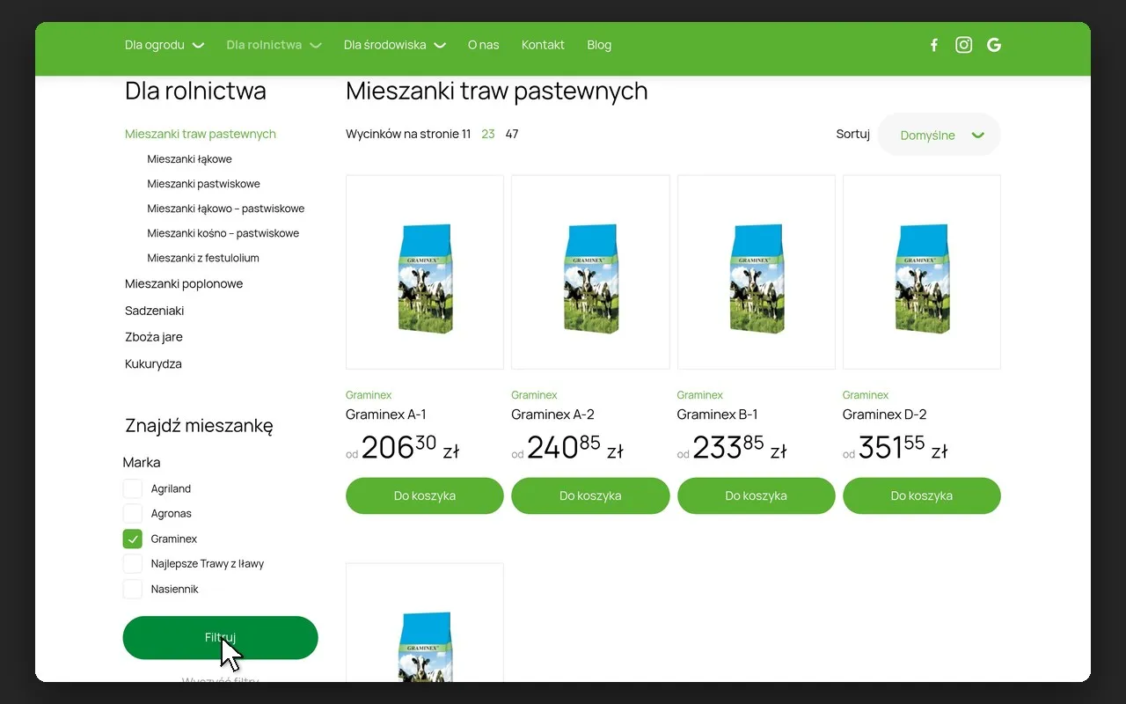Open the Graminex D-2 product image

click(x=922, y=272)
